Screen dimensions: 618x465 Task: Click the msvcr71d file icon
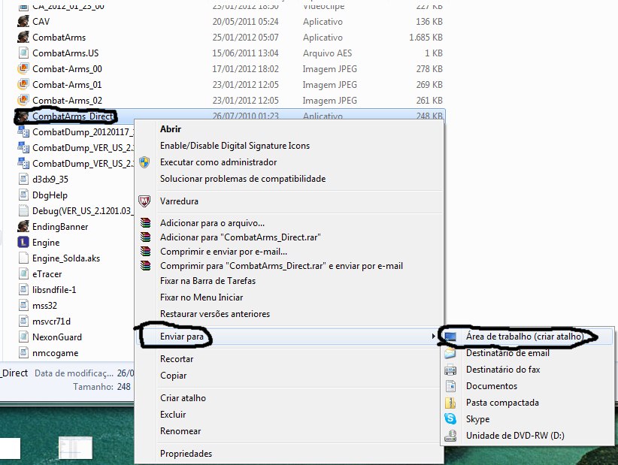[x=23, y=321]
